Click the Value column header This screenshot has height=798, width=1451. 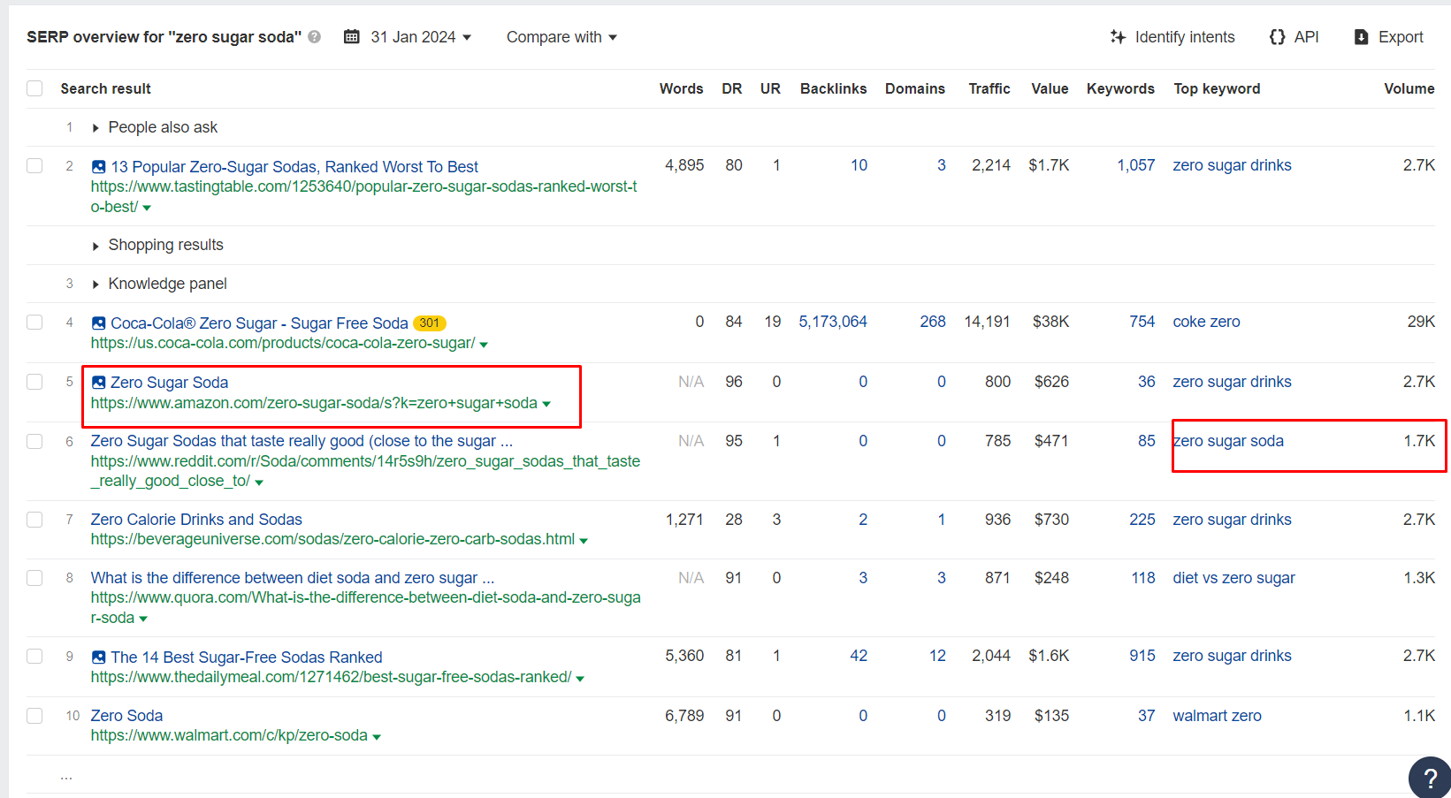pyautogui.click(x=1050, y=88)
